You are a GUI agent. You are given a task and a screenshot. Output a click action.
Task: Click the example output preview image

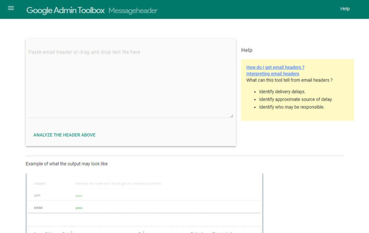point(144,204)
